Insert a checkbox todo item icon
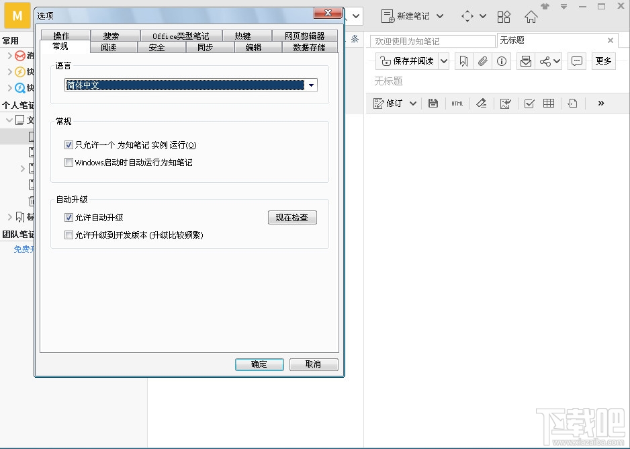Screen dimensions: 630x449 (x=530, y=103)
